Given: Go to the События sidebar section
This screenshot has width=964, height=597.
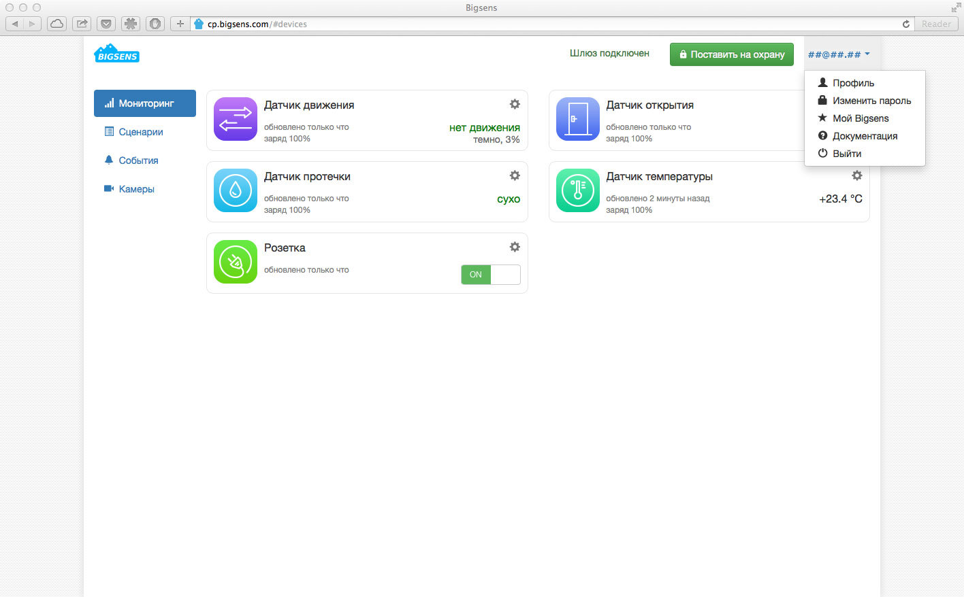Looking at the screenshot, I should pos(145,160).
